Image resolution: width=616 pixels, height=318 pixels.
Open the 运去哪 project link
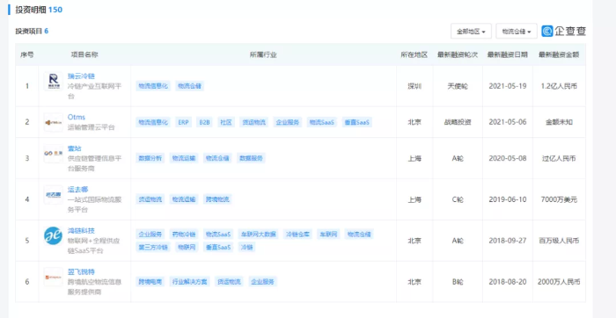(78, 190)
